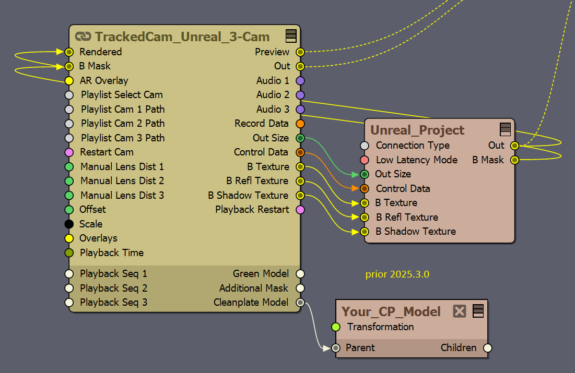This screenshot has width=575, height=373.
Task: Click the Cleanplate Model output pin
Action: click(x=300, y=303)
